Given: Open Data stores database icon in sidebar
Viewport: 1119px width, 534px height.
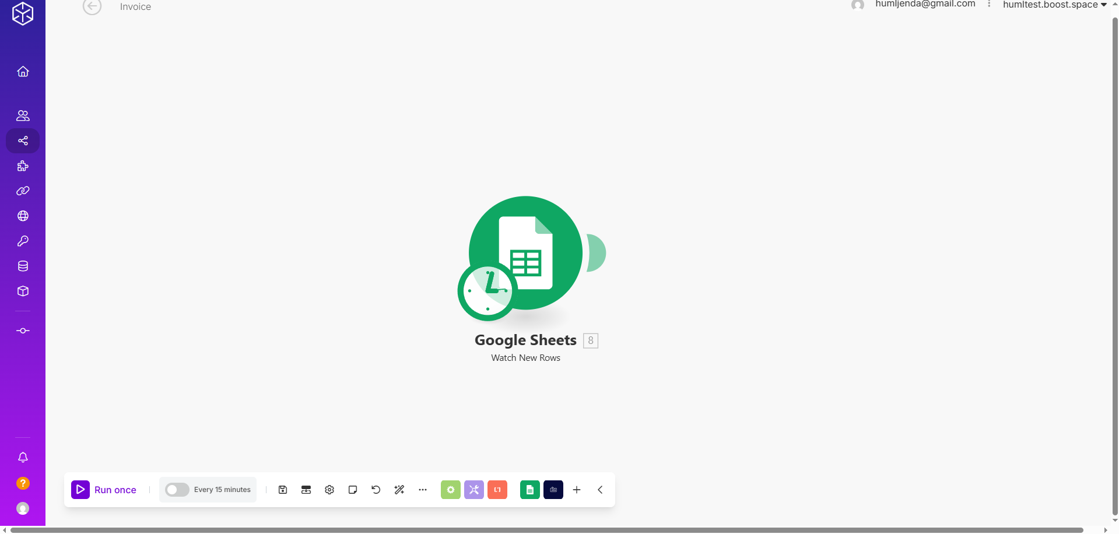Looking at the screenshot, I should tap(23, 266).
